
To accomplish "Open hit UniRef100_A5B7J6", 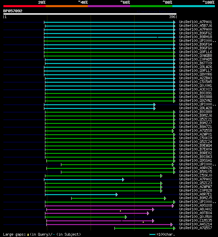I will [196, 26].
